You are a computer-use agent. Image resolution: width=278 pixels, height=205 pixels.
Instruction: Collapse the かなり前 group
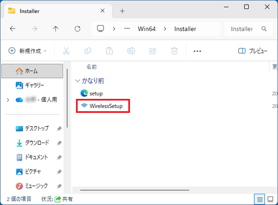click(x=78, y=81)
